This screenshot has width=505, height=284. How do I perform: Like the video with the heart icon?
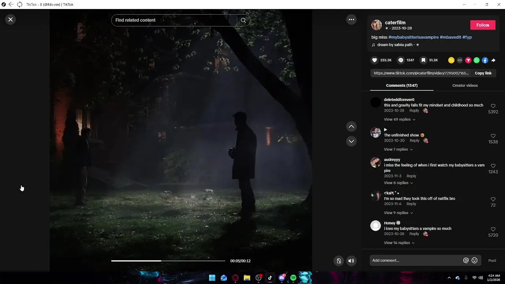tap(374, 60)
